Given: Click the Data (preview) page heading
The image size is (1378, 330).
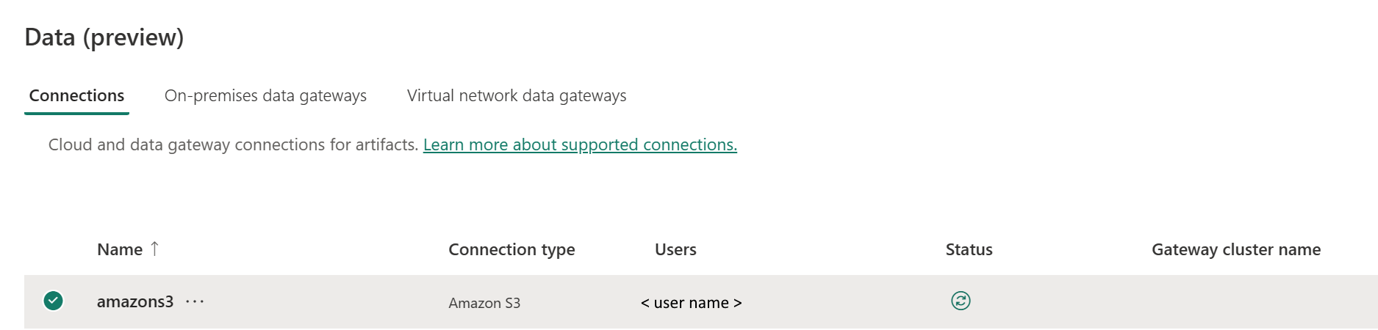Looking at the screenshot, I should tap(104, 37).
